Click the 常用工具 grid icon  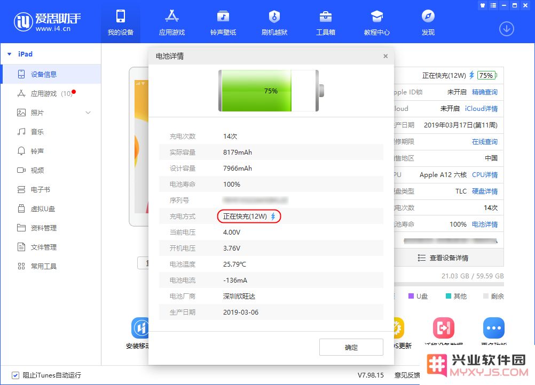21,266
